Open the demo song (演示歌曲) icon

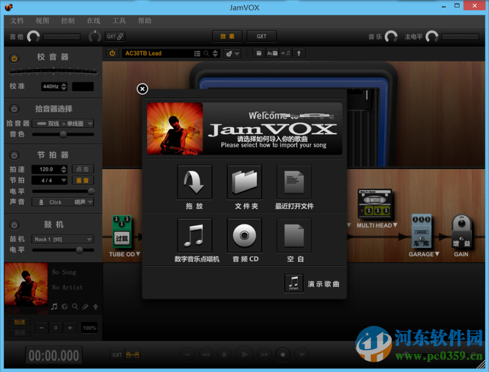[x=293, y=284]
